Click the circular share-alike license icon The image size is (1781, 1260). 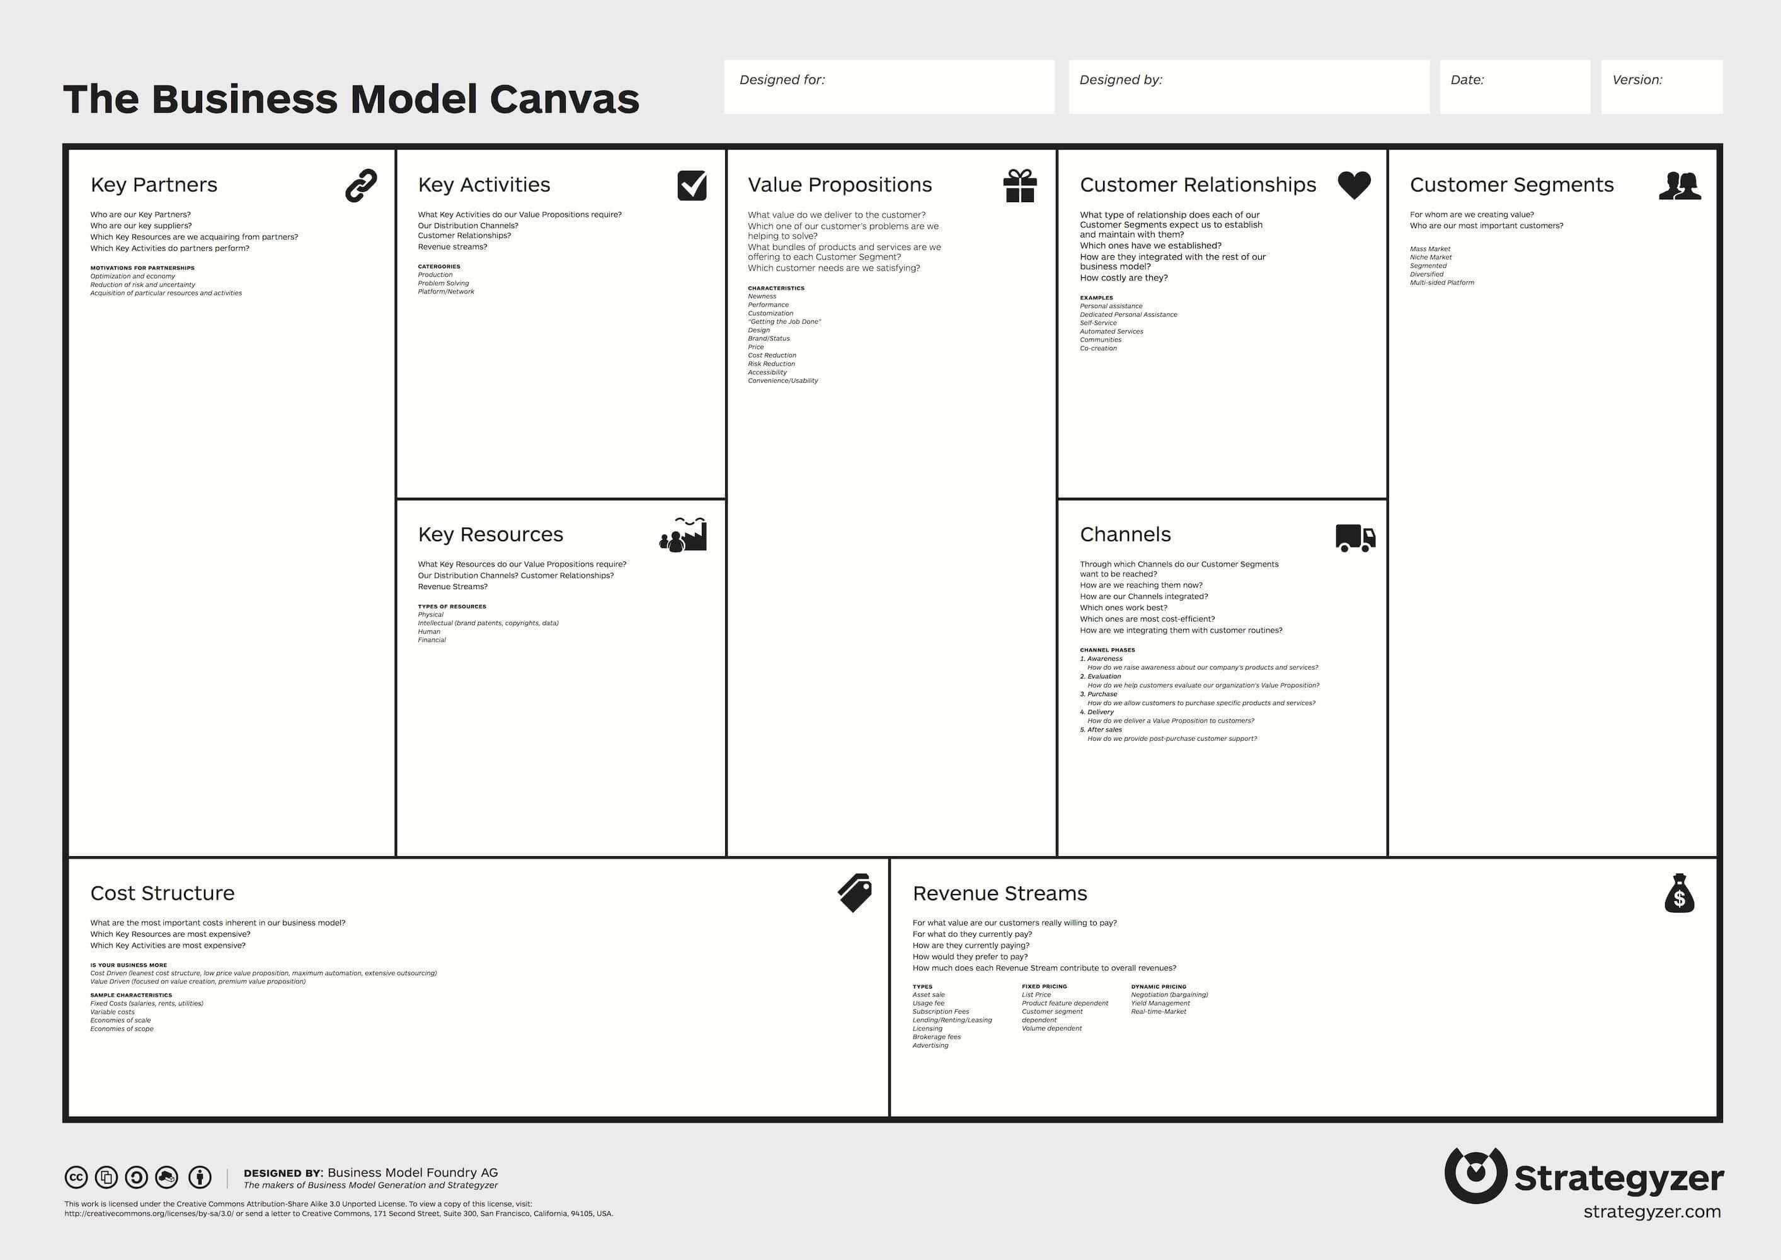click(137, 1177)
